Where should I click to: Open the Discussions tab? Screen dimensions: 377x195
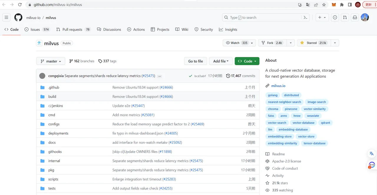click(109, 30)
